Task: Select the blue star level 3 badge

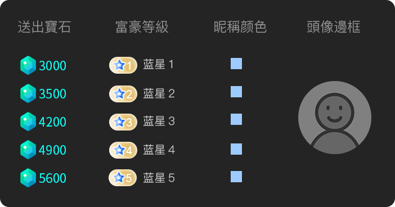Action: (x=123, y=122)
